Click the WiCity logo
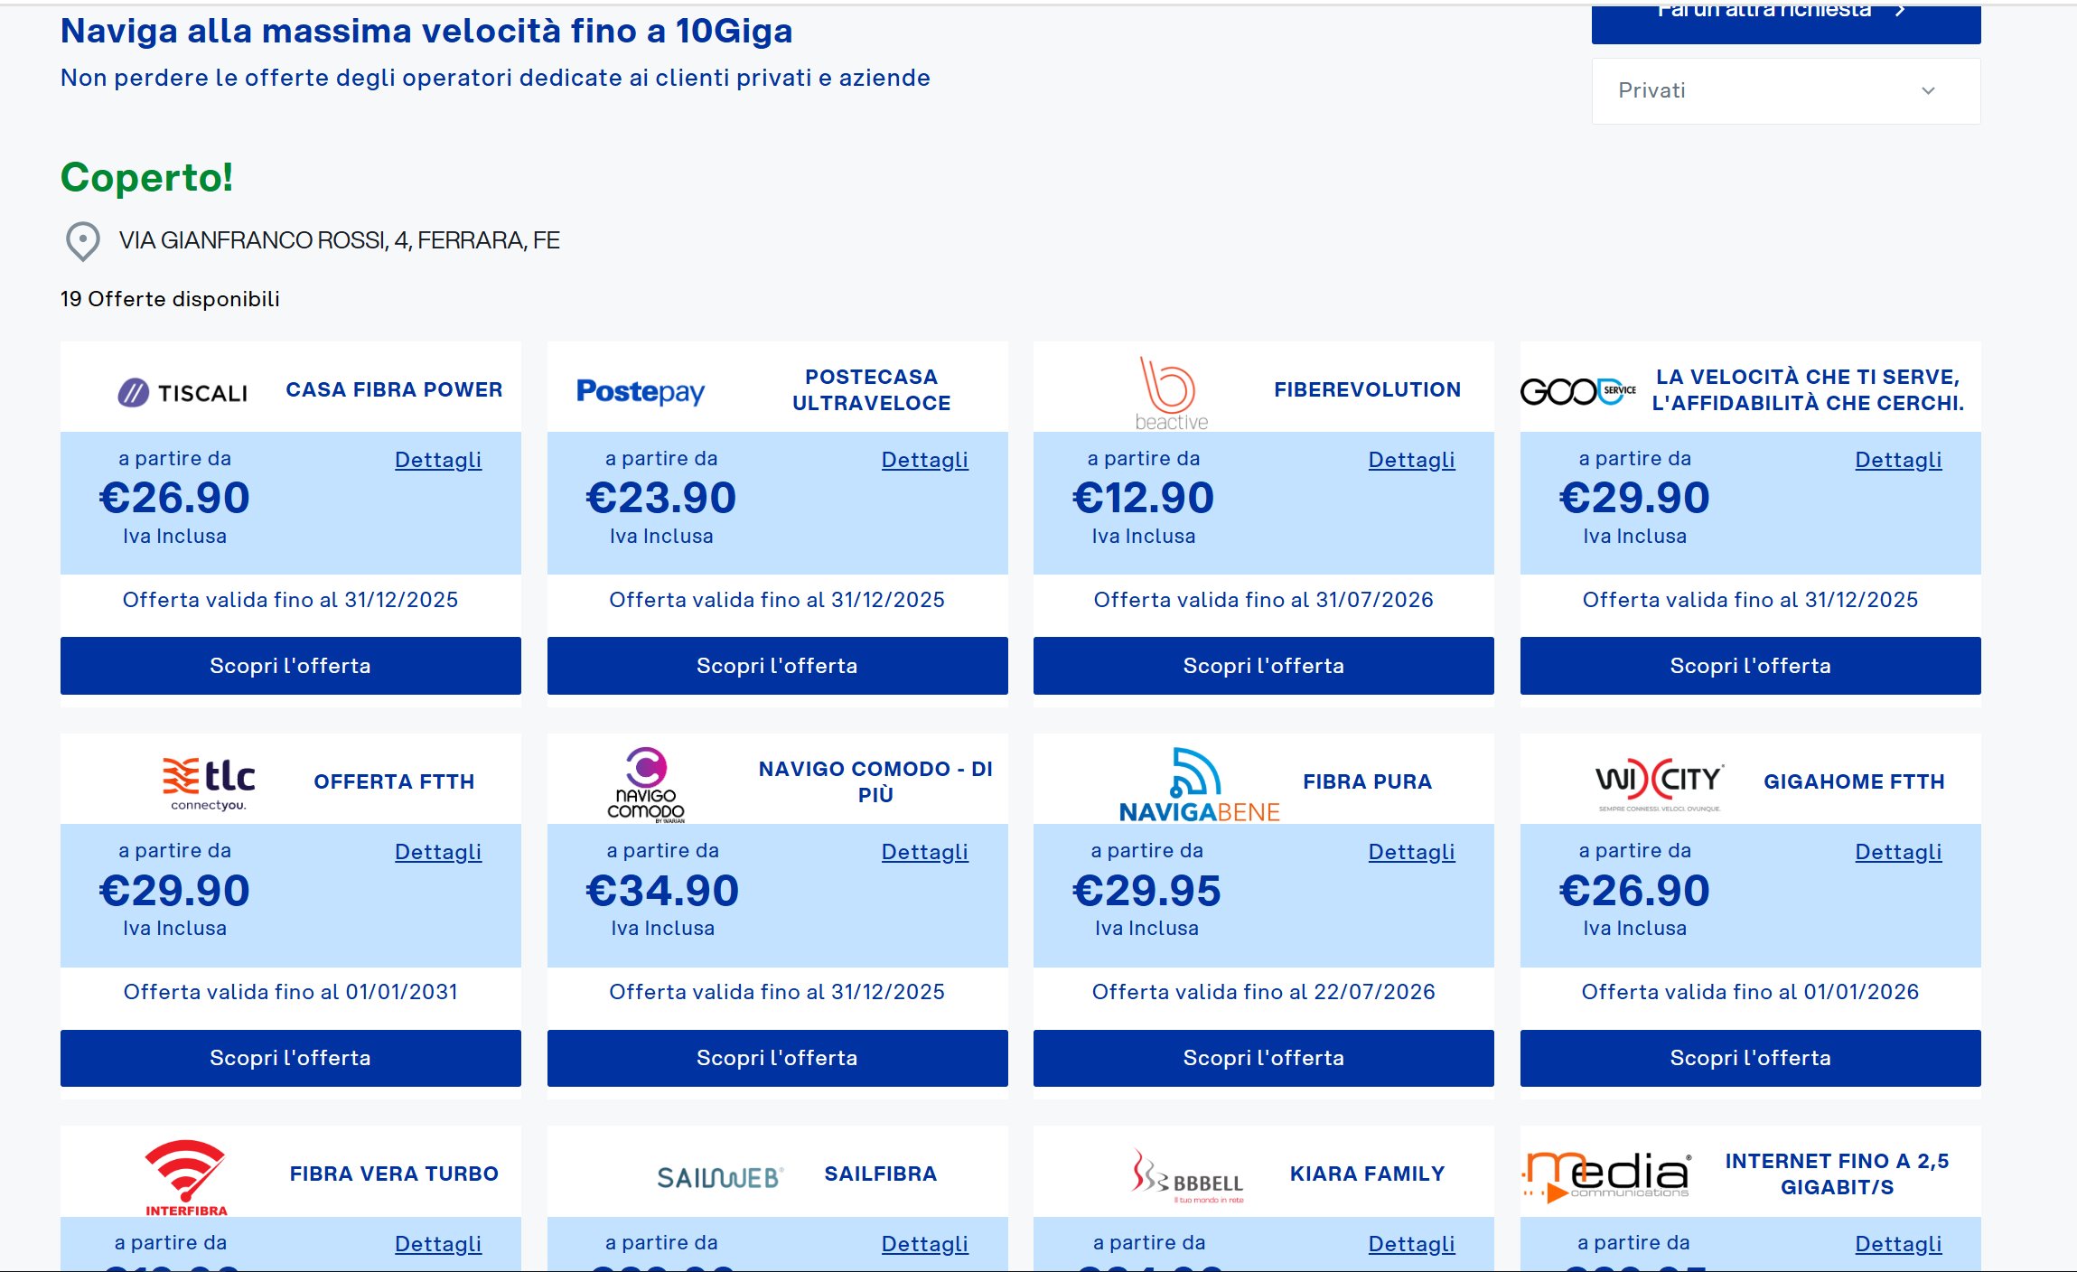2077x1272 pixels. point(1659,782)
